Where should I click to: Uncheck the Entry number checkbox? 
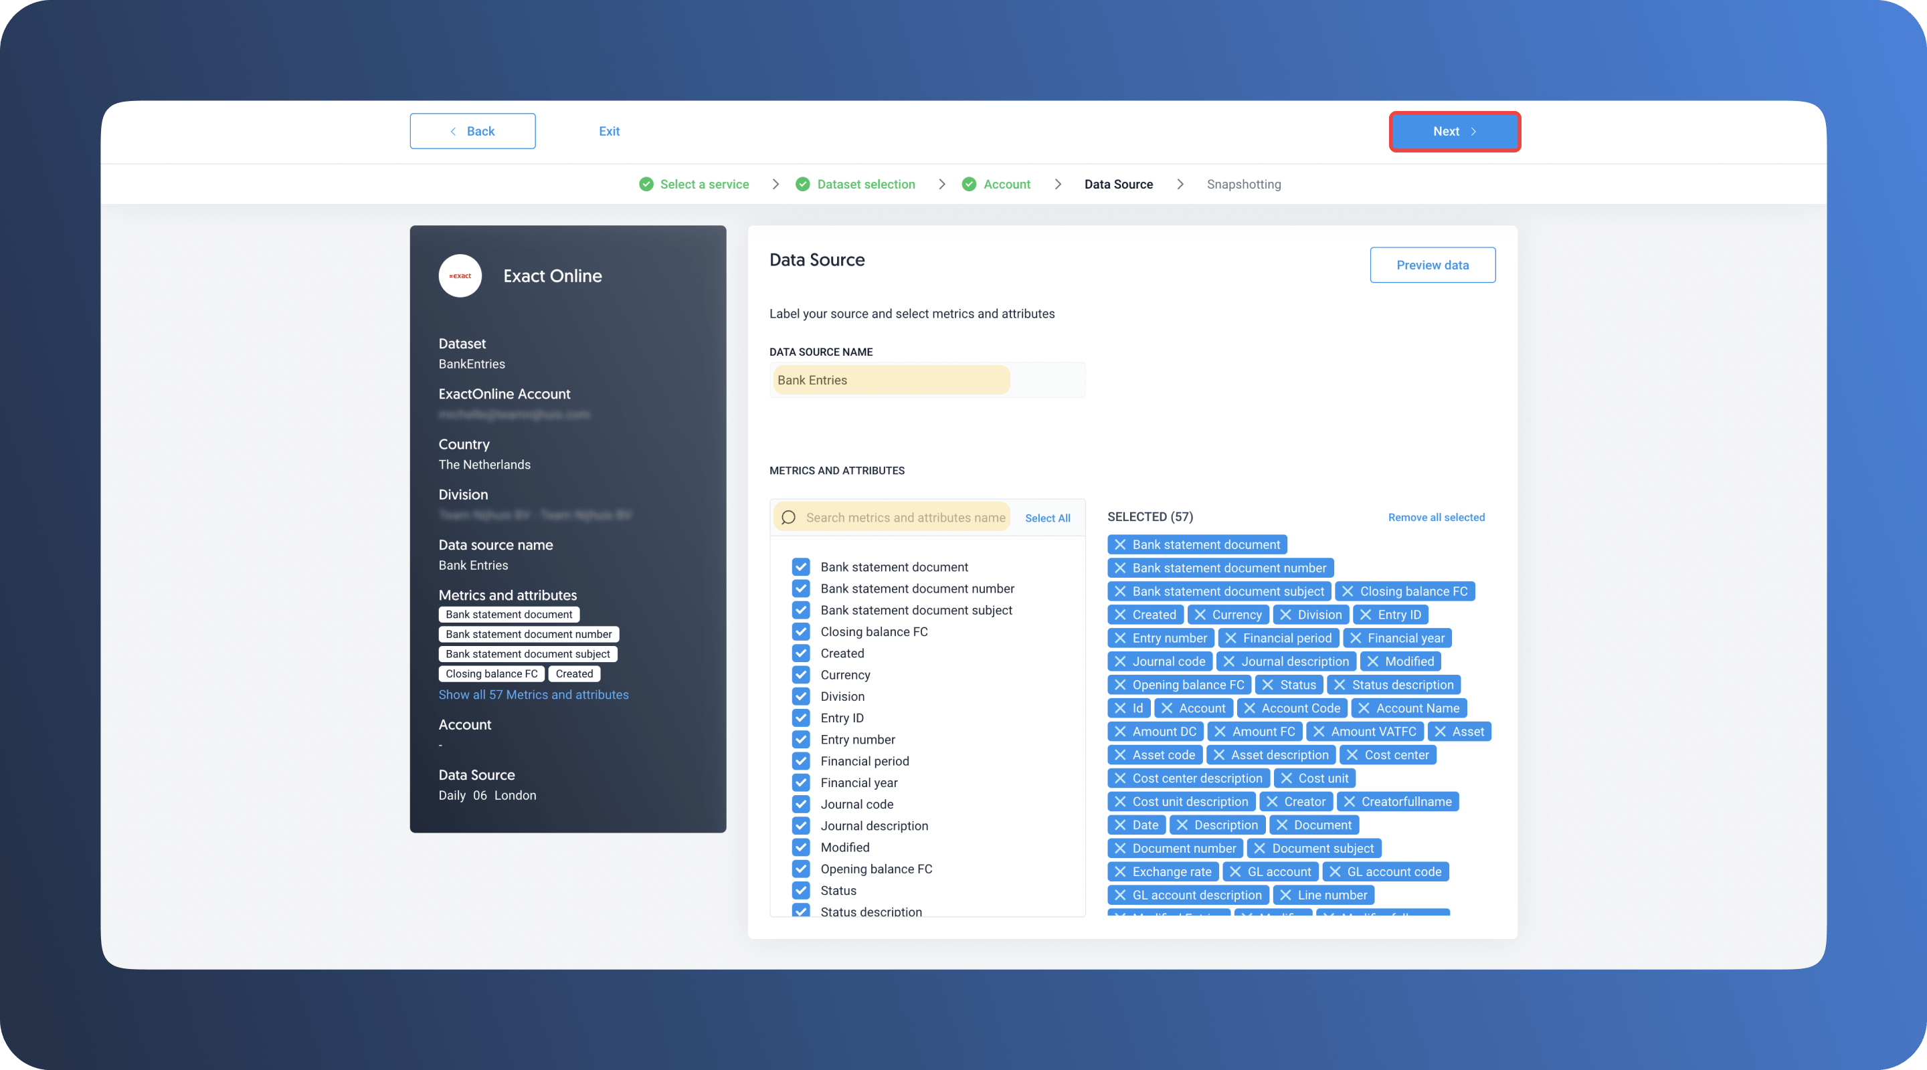tap(801, 740)
